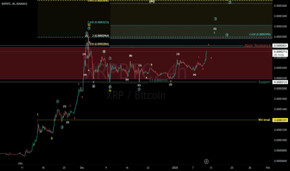Click the yellow wave i label
Viewport: 290px width, 171px height.
pos(38,114)
